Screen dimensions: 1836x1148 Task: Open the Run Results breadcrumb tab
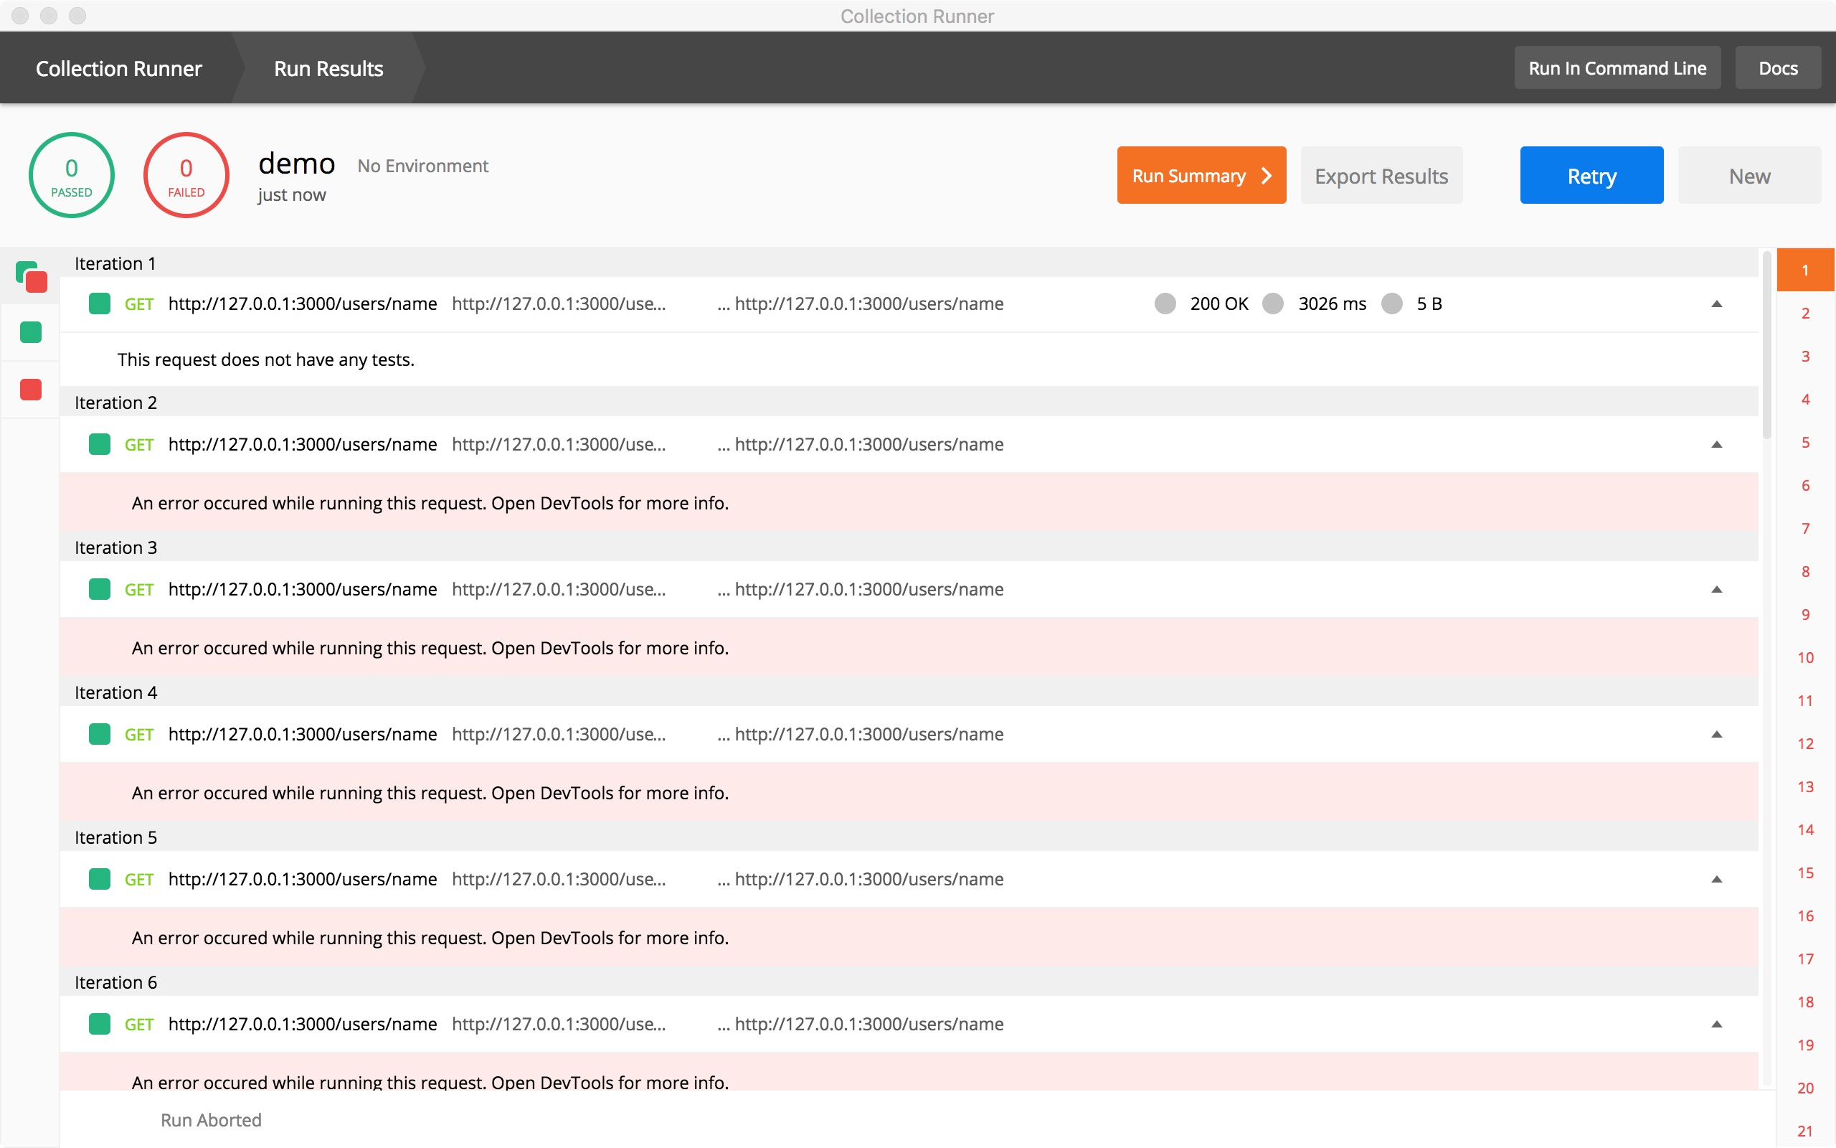coord(328,68)
